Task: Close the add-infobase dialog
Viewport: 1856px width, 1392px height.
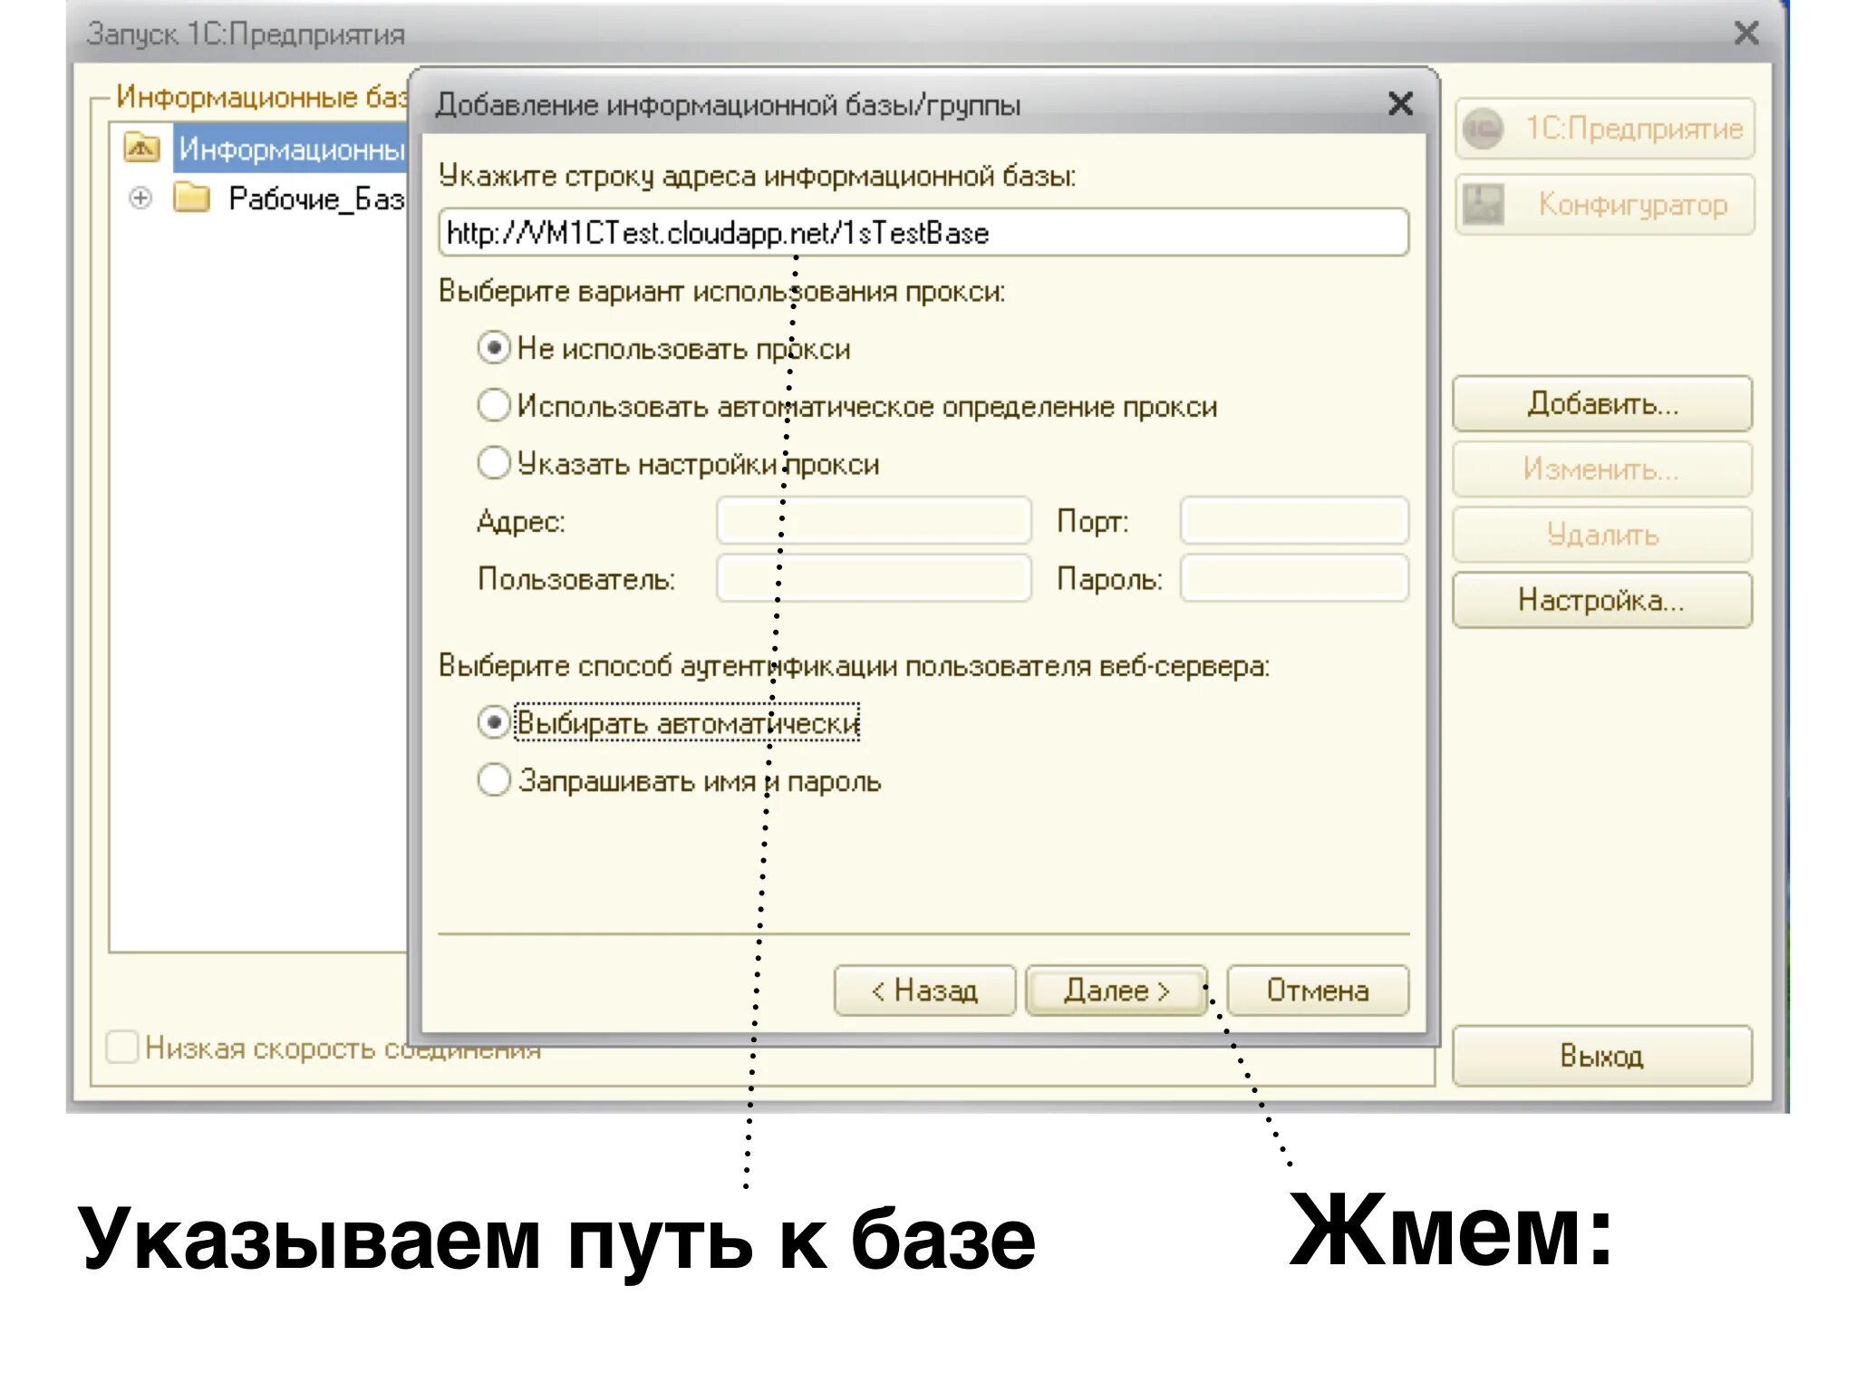Action: (1400, 103)
